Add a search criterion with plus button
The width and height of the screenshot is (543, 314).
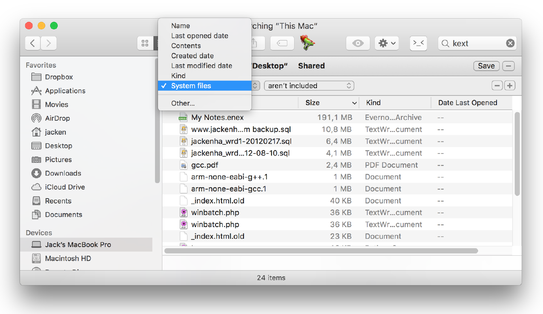click(x=510, y=86)
